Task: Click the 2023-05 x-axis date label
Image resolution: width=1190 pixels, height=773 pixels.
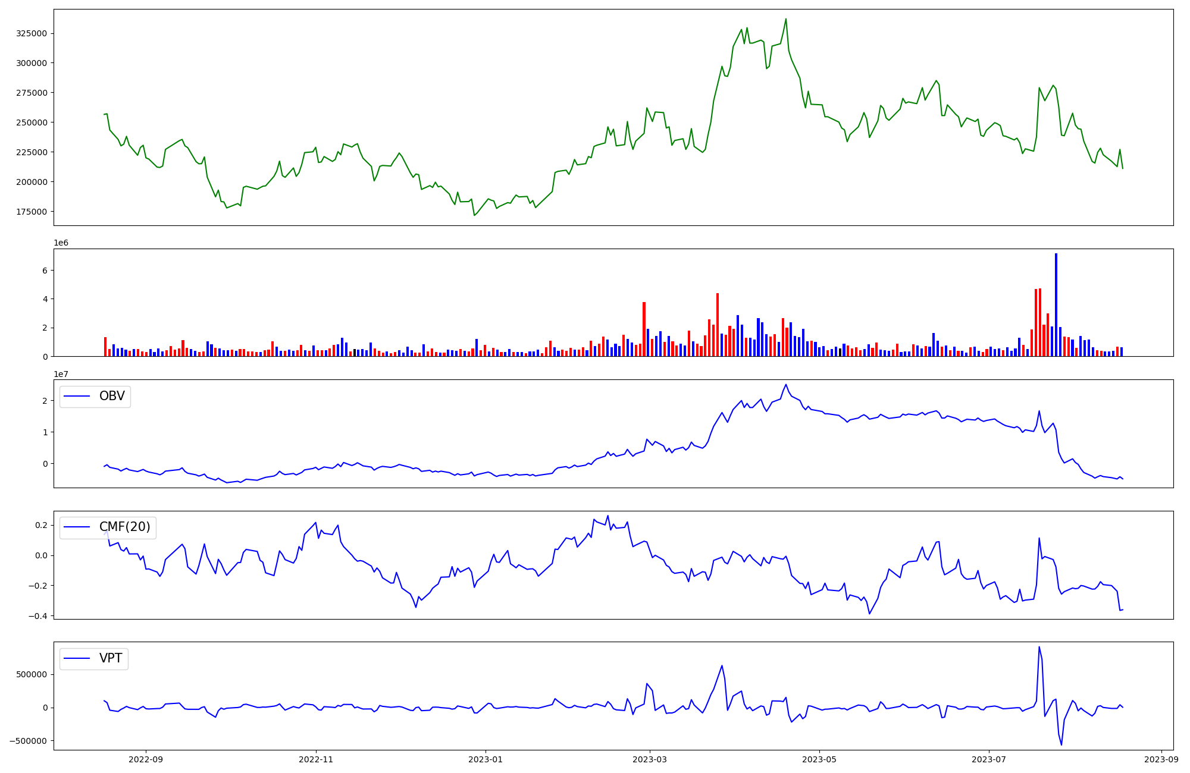Action: coord(819,759)
